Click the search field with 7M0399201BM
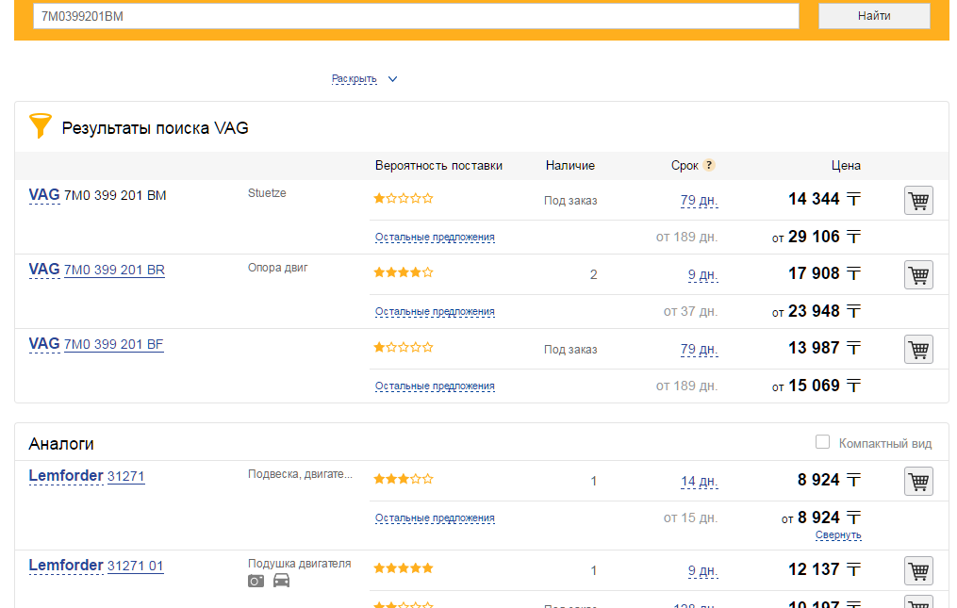 (416, 16)
